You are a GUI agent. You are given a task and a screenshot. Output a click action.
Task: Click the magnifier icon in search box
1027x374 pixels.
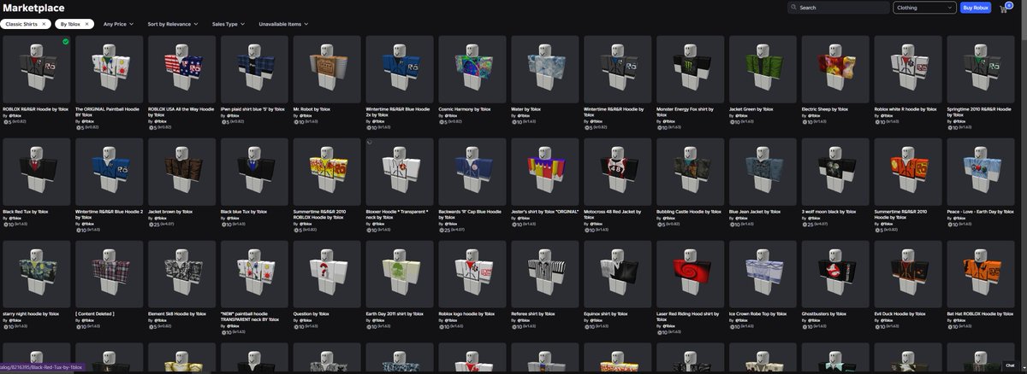(x=793, y=7)
